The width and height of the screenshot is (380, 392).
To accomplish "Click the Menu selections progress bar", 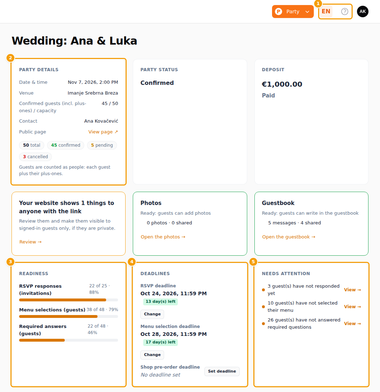I will pos(68,316).
